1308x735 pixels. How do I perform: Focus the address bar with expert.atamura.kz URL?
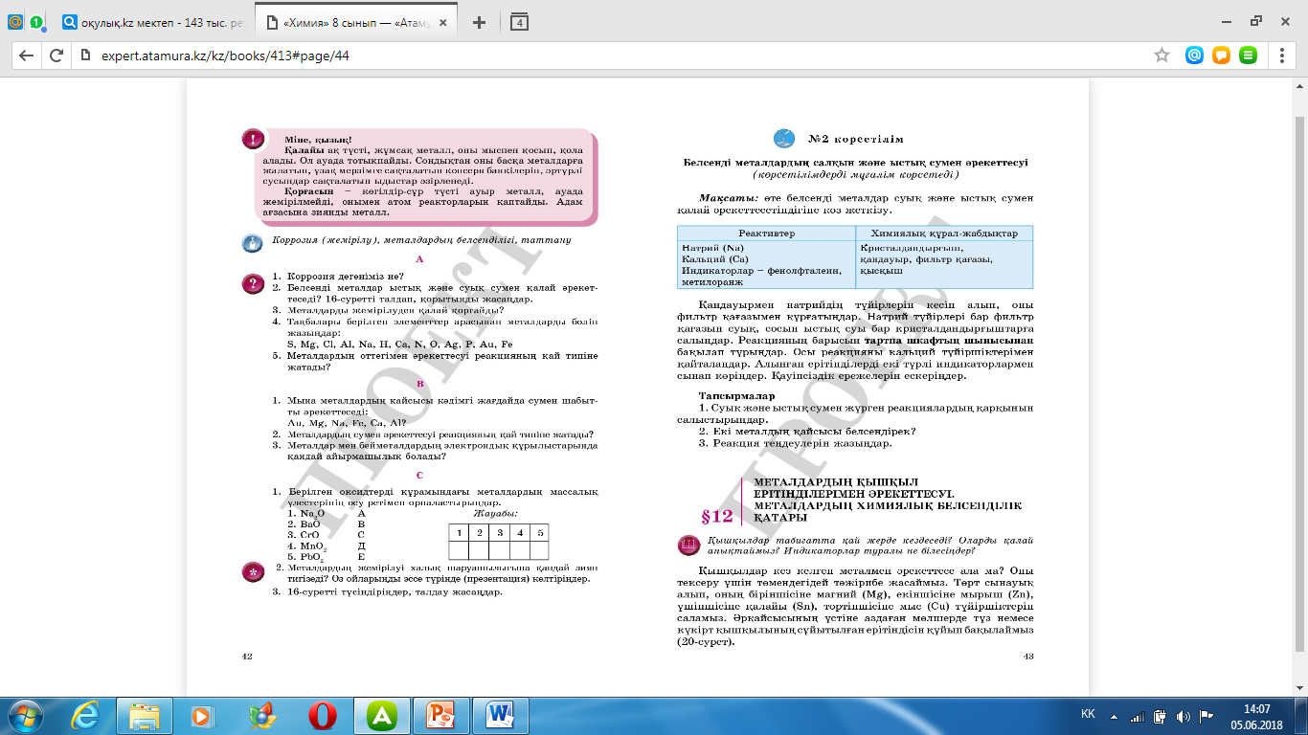pyautogui.click(x=613, y=56)
